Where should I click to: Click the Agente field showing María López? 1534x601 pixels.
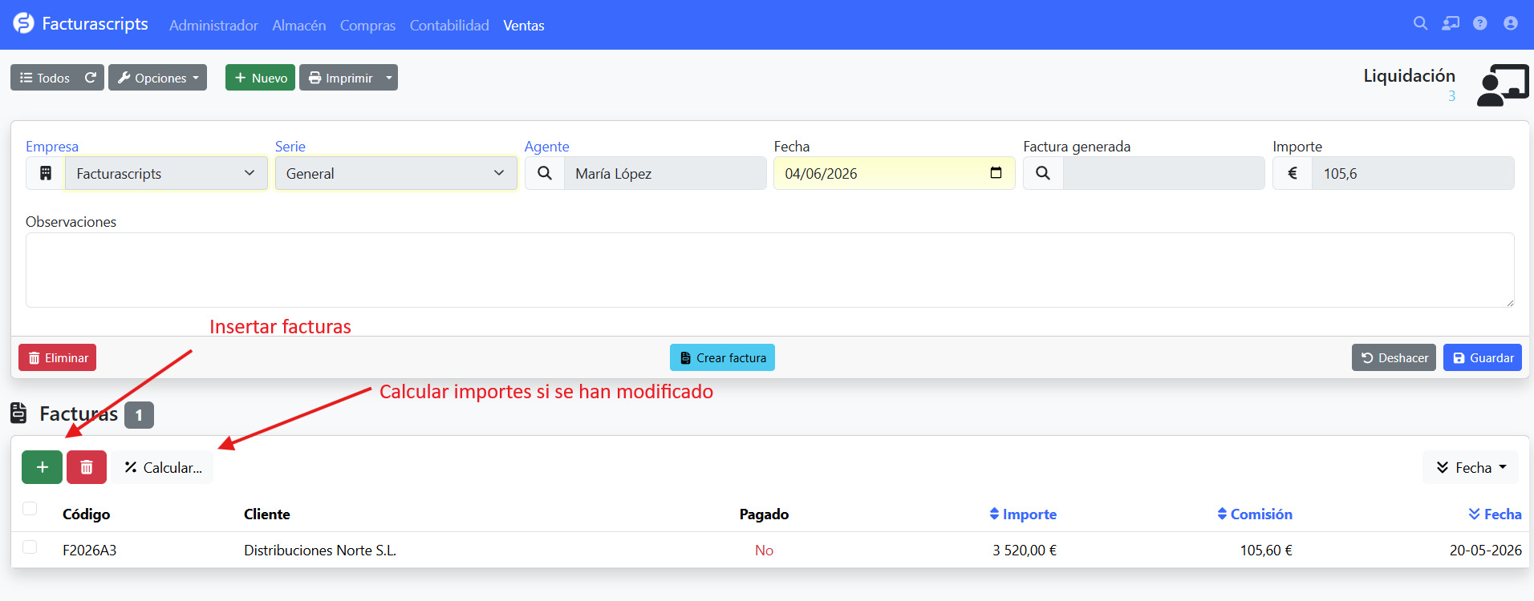[x=665, y=173]
